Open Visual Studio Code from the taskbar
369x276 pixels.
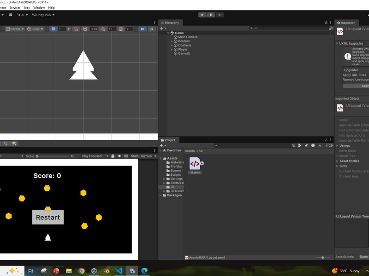click(119, 271)
